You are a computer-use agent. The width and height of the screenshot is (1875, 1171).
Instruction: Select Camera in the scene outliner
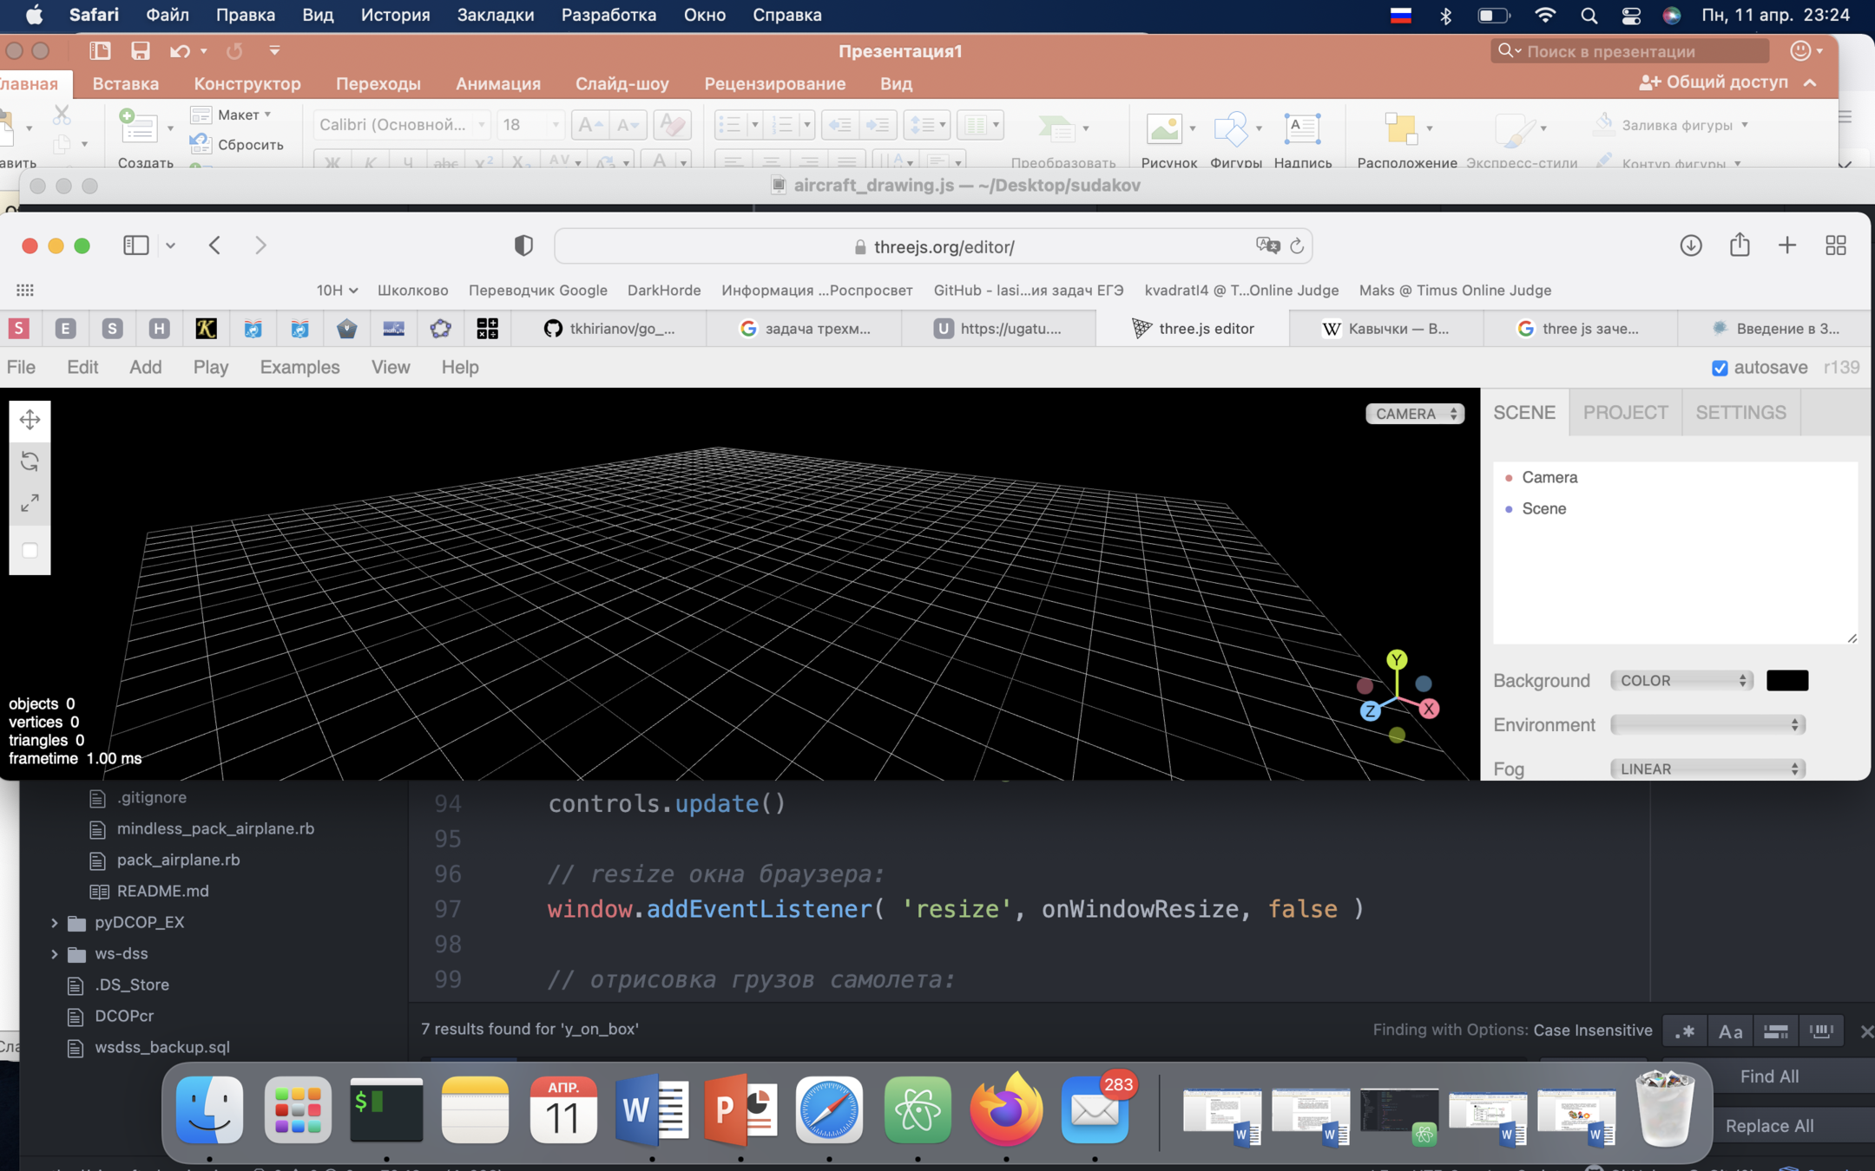1549,477
